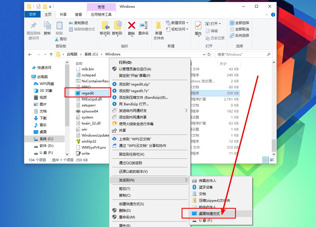Select Run as Administrator menu entry
Screen dimensions: 316x227
[x=135, y=69]
